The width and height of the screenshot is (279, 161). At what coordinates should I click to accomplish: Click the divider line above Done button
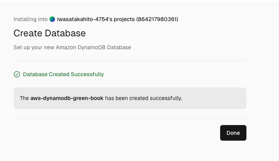[130, 118]
